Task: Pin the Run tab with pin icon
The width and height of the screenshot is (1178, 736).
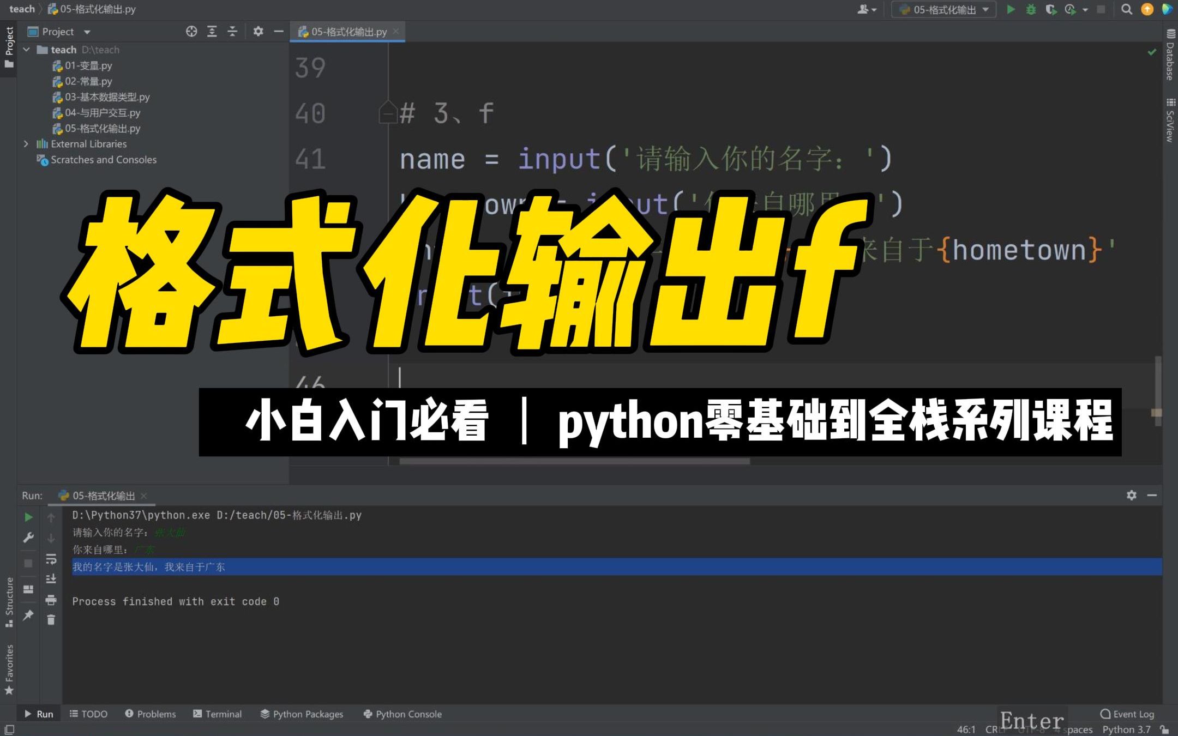Action: coord(28,615)
